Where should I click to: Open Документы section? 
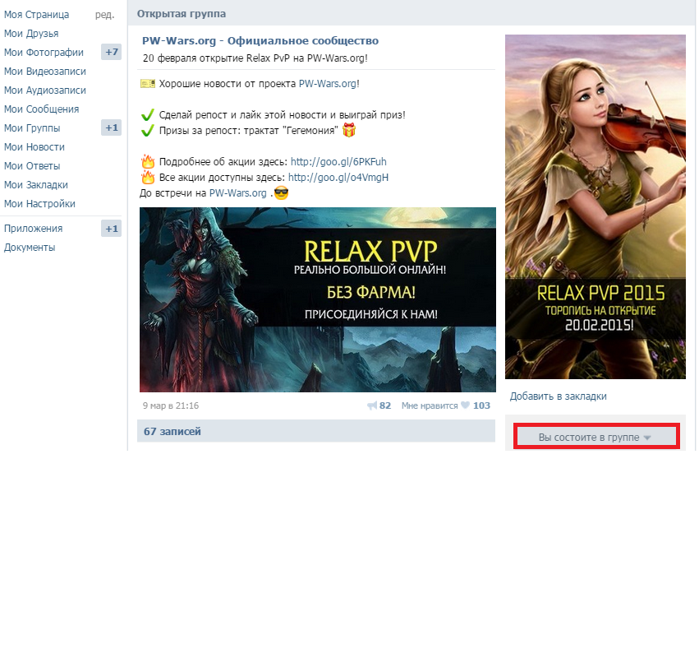30,248
